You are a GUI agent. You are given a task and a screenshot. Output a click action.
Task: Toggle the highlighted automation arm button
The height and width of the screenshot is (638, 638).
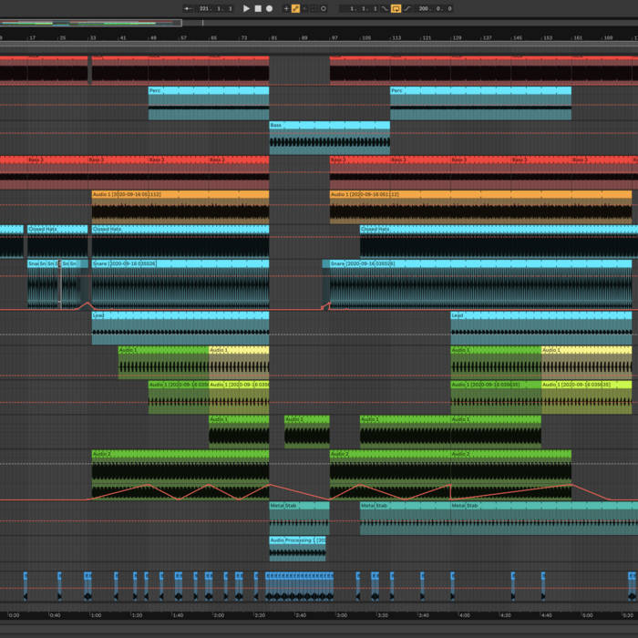point(295,8)
